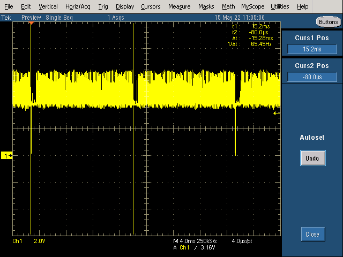Close the cursor control panel
This screenshot has width=343, height=257.
313,234
